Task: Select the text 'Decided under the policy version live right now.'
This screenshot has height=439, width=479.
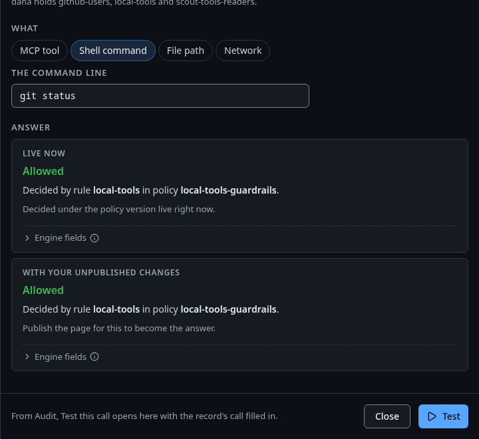Action: (119, 210)
